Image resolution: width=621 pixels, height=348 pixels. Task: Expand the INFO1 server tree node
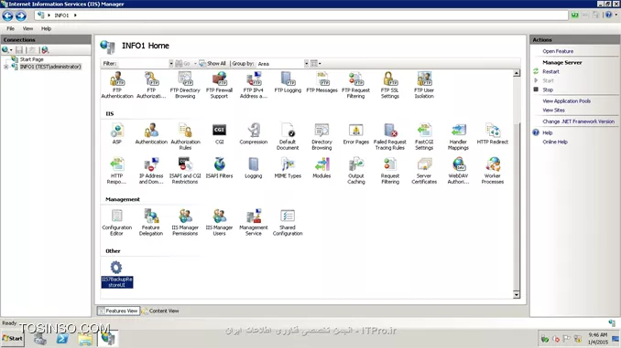pyautogui.click(x=5, y=67)
